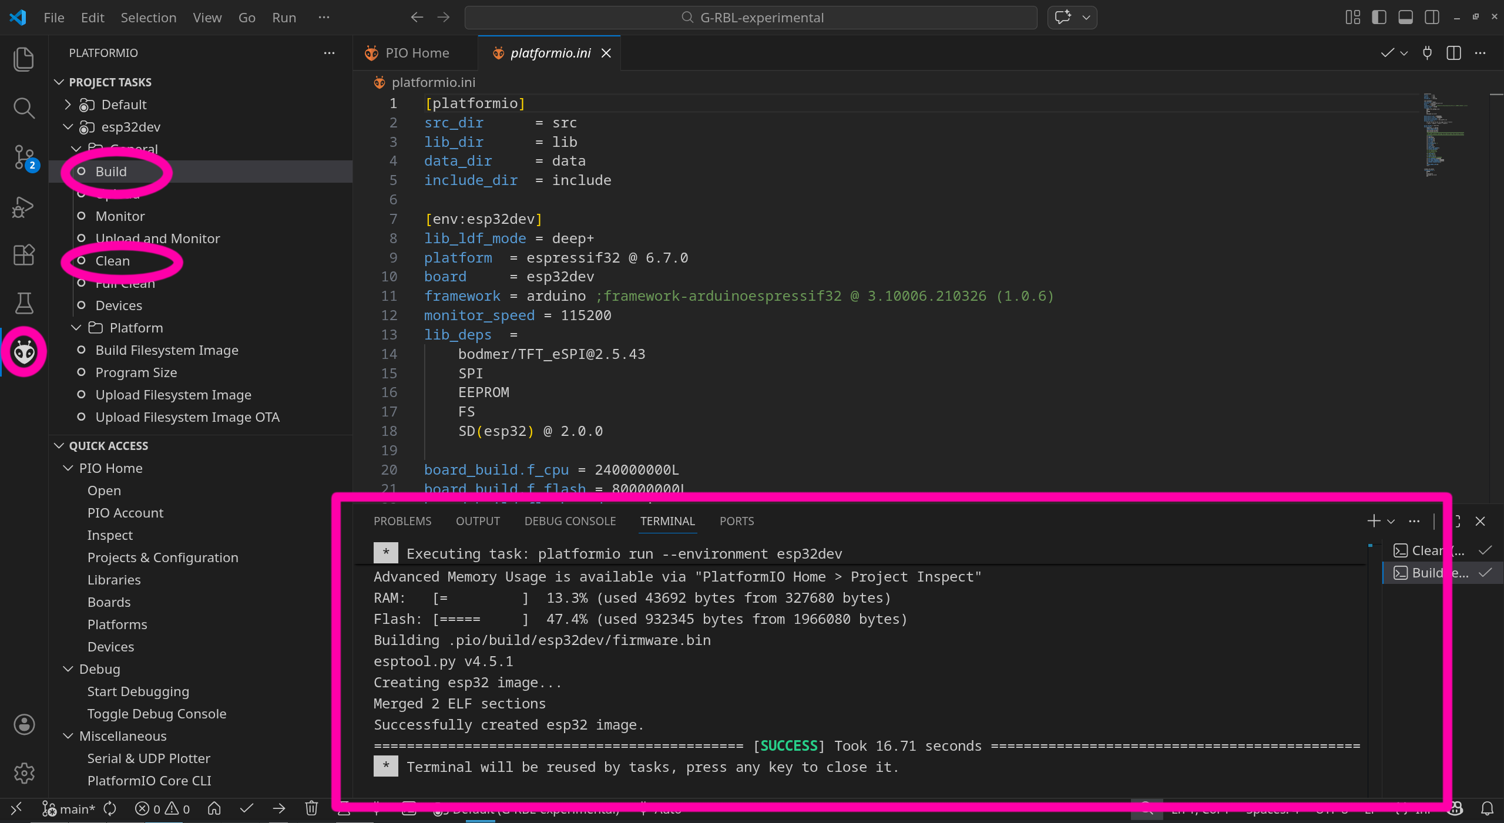This screenshot has width=1504, height=823.
Task: Open the Explorer files icon
Action: coord(24,59)
